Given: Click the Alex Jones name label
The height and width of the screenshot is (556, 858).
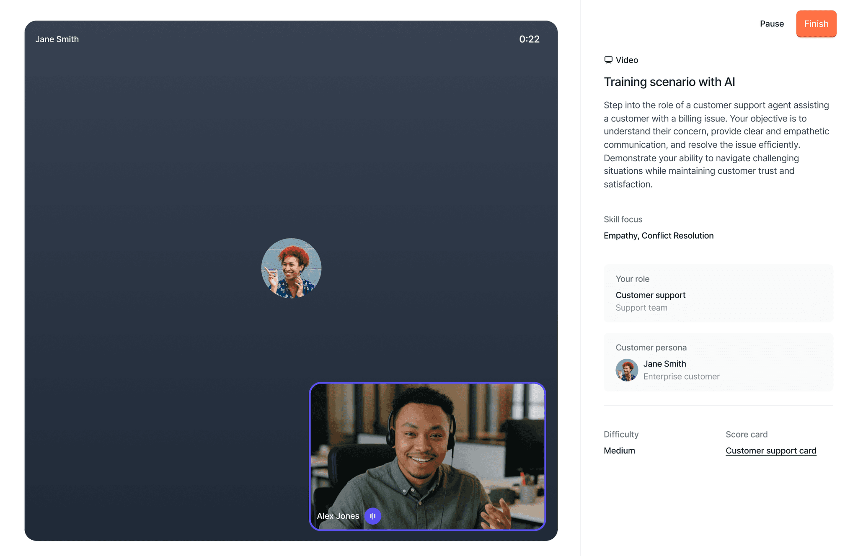Looking at the screenshot, I should 338,516.
